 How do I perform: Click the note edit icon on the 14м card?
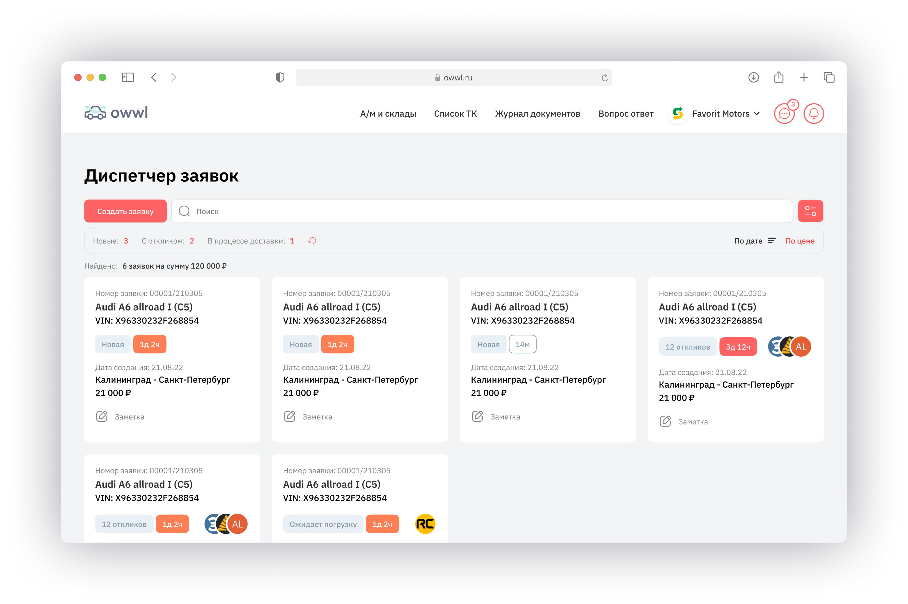pyautogui.click(x=477, y=416)
